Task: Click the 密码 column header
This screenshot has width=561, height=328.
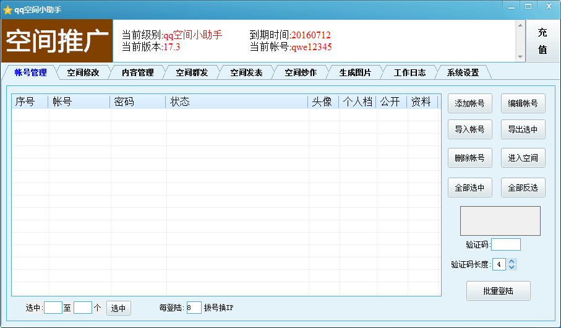Action: tap(138, 101)
